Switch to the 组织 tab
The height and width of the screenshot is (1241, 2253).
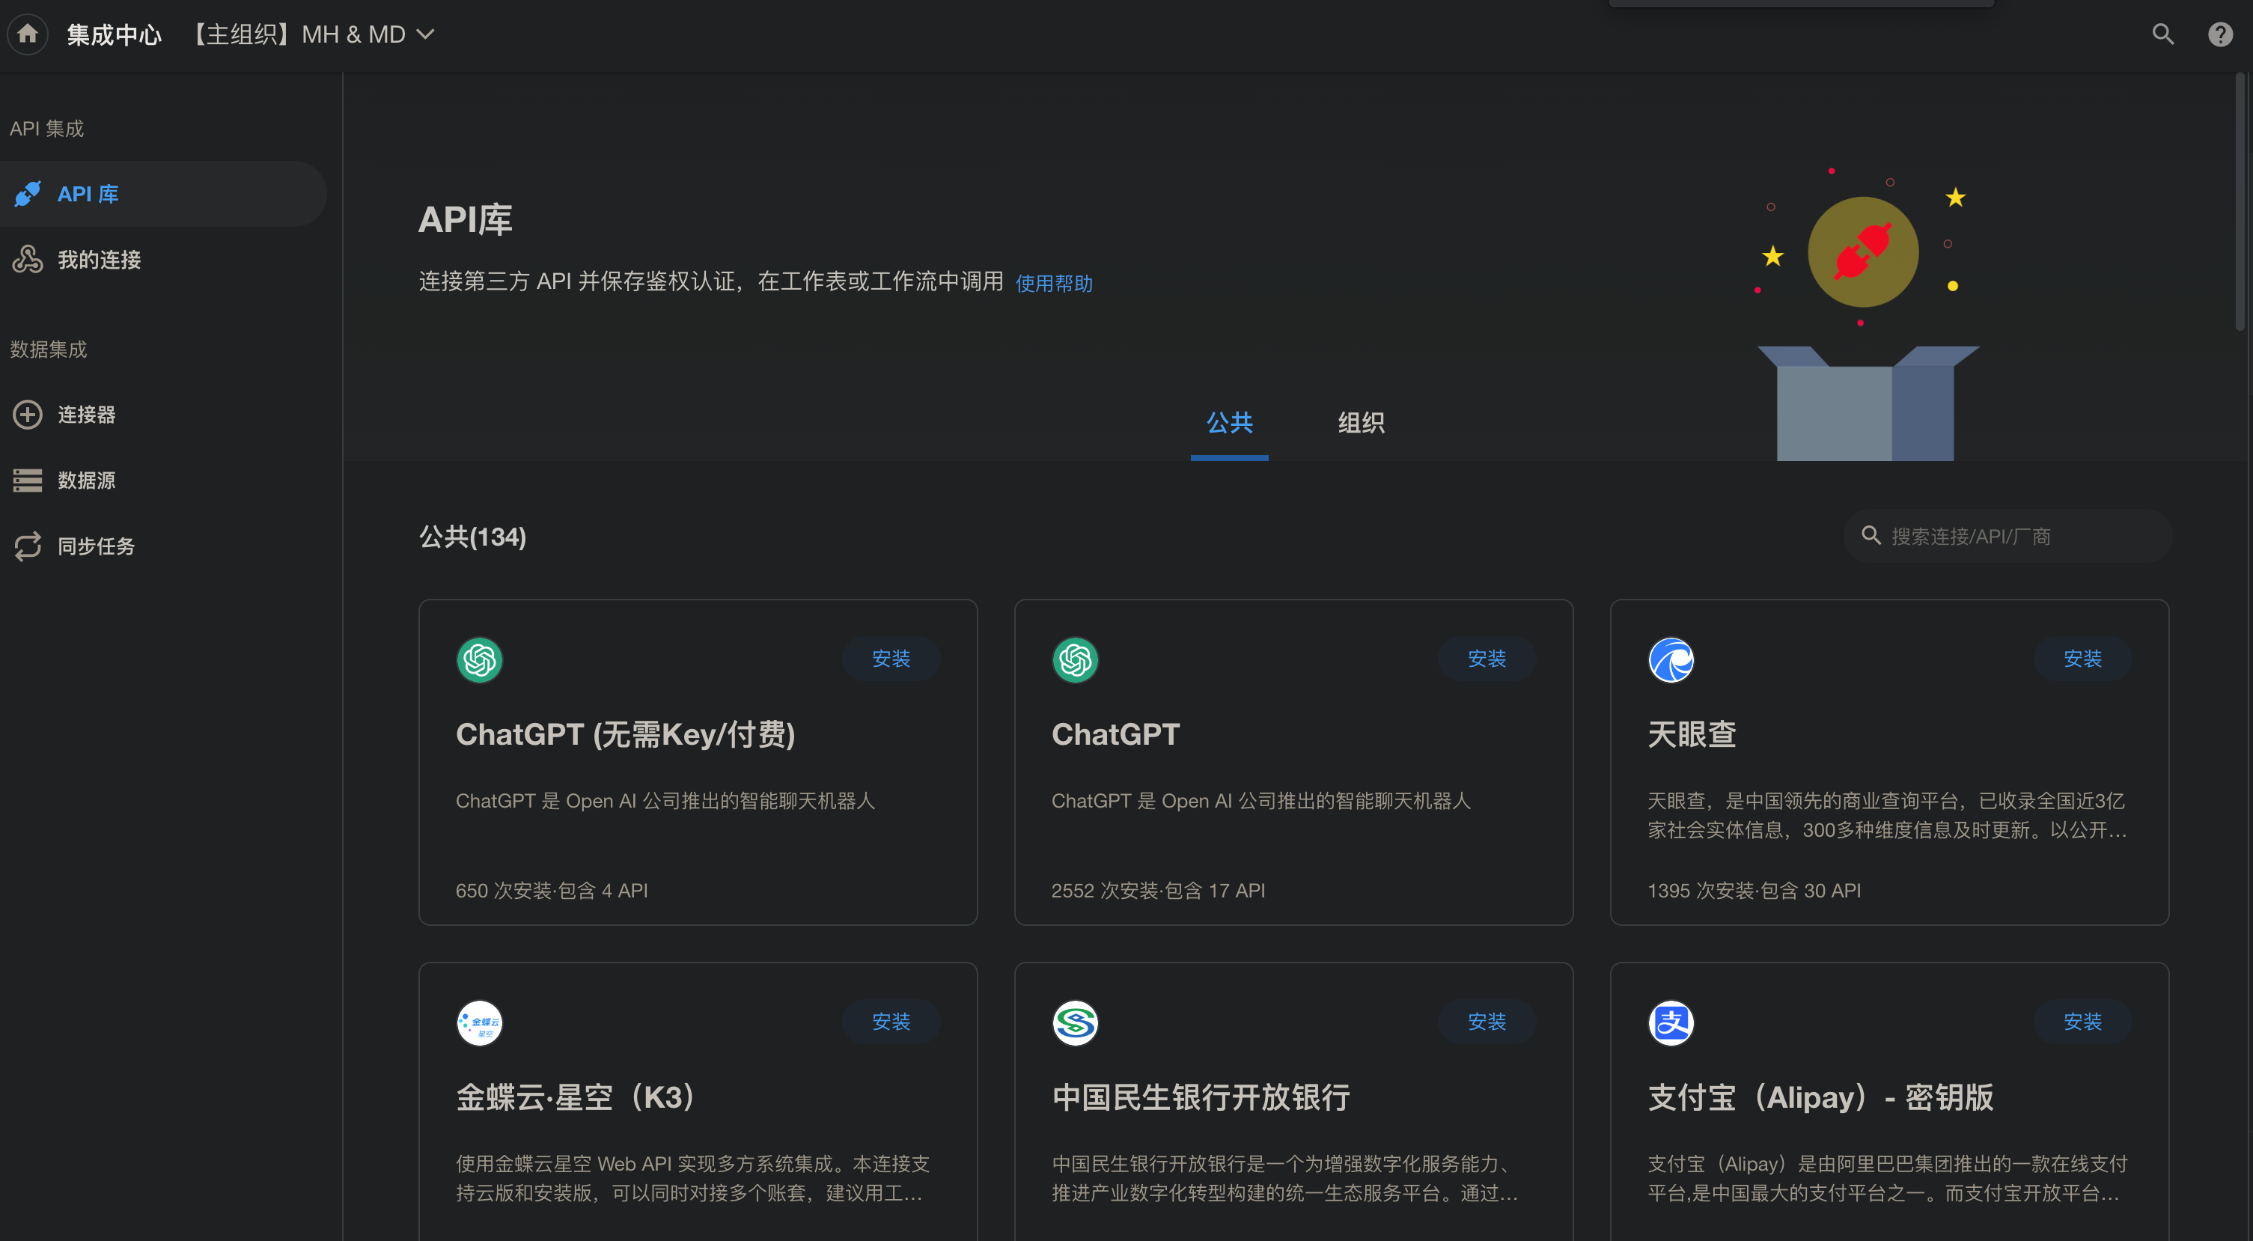click(1360, 424)
